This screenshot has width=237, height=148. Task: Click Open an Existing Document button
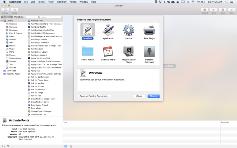coord(94,96)
